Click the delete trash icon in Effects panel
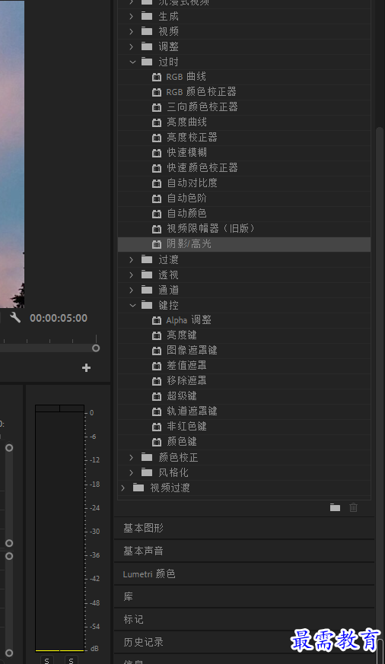 click(x=353, y=507)
